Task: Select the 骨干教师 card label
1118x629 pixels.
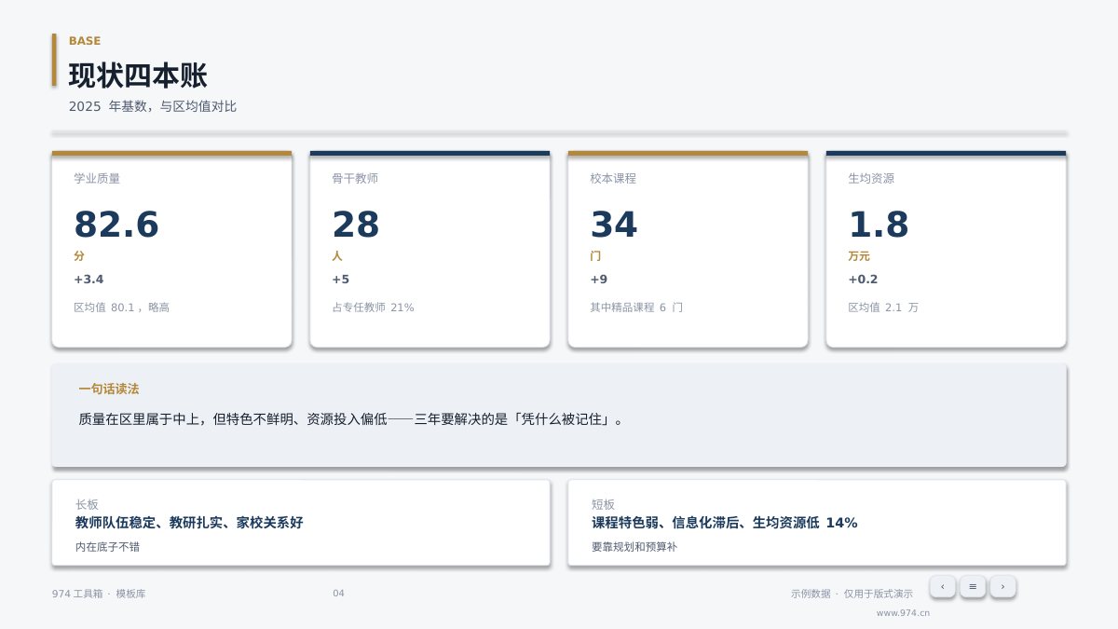Action: (355, 178)
